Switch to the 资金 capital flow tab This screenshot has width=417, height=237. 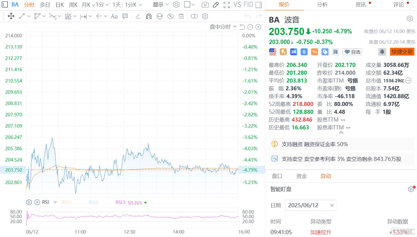[302, 176]
